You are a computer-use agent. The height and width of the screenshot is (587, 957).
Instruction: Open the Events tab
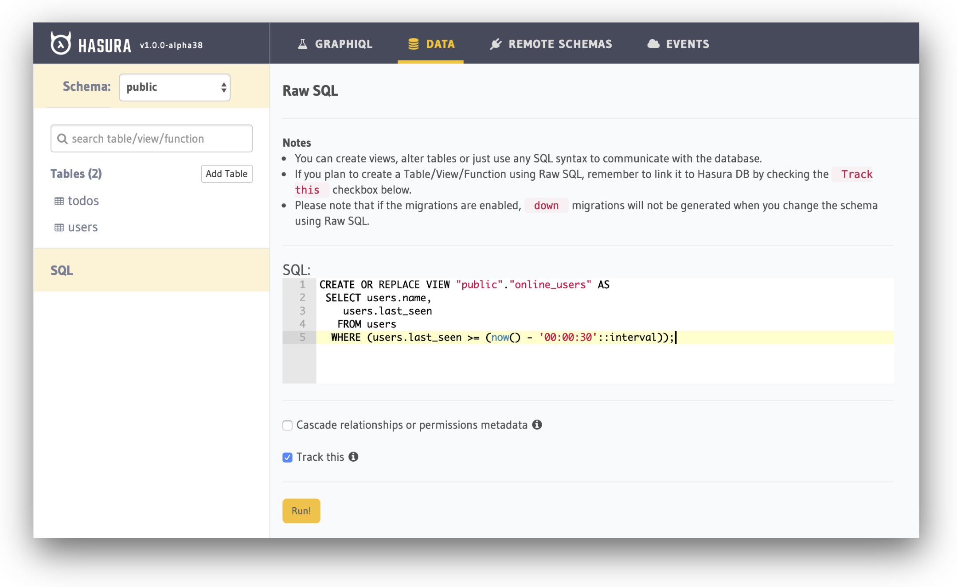coord(679,44)
